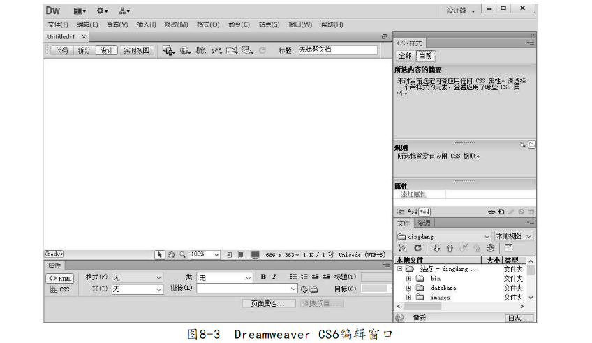Click the Preview in browser globe icon
592x343 pixels.
coord(184,50)
